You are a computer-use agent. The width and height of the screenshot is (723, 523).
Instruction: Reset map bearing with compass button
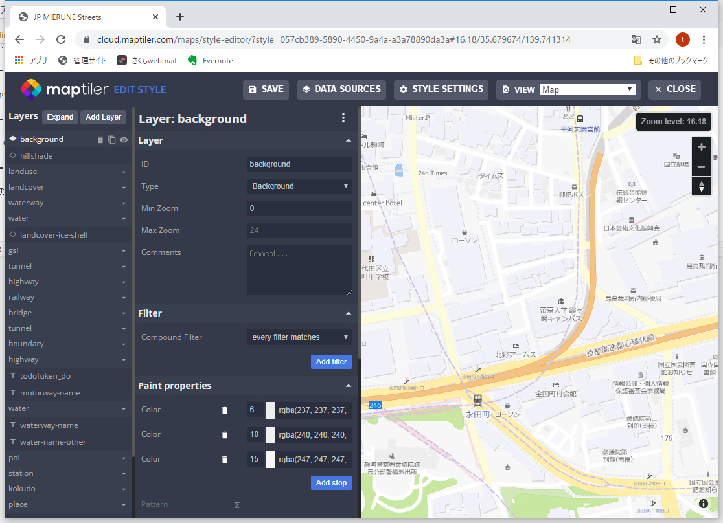701,186
